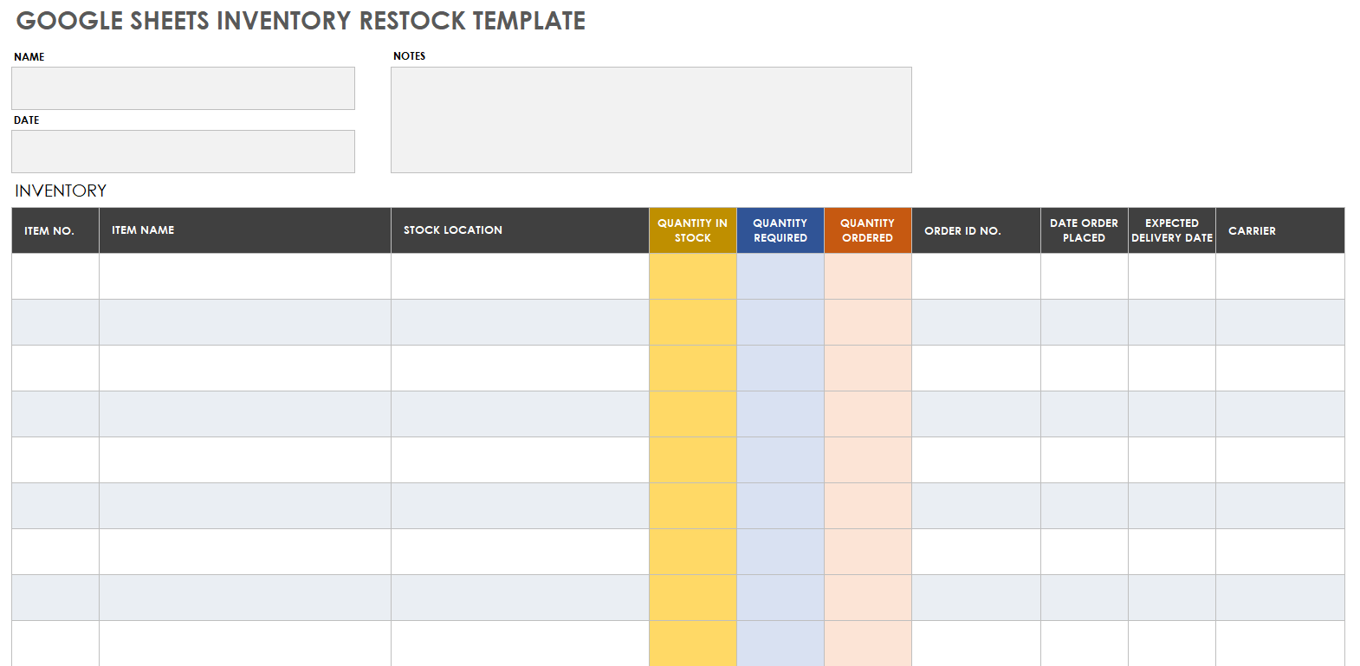Click into the Notes text box
This screenshot has width=1360, height=666.
[x=651, y=120]
